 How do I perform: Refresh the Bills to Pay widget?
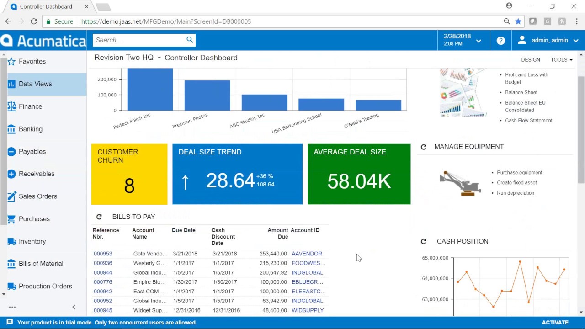pos(99,217)
